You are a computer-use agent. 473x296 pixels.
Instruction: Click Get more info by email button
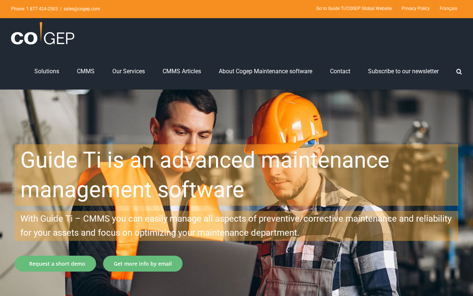143,264
